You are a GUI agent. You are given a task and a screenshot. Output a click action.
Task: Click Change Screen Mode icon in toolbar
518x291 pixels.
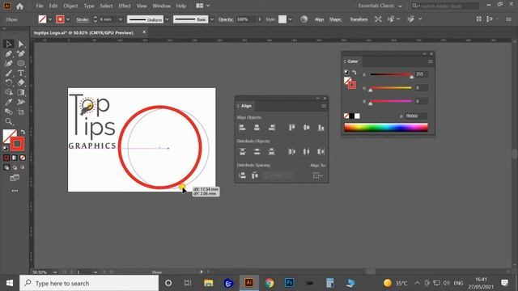point(15,178)
